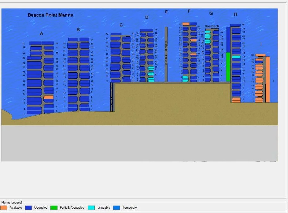The image size is (288, 213).
Task: Select the top occupied slip 40 on dock C
Action: pos(116,34)
